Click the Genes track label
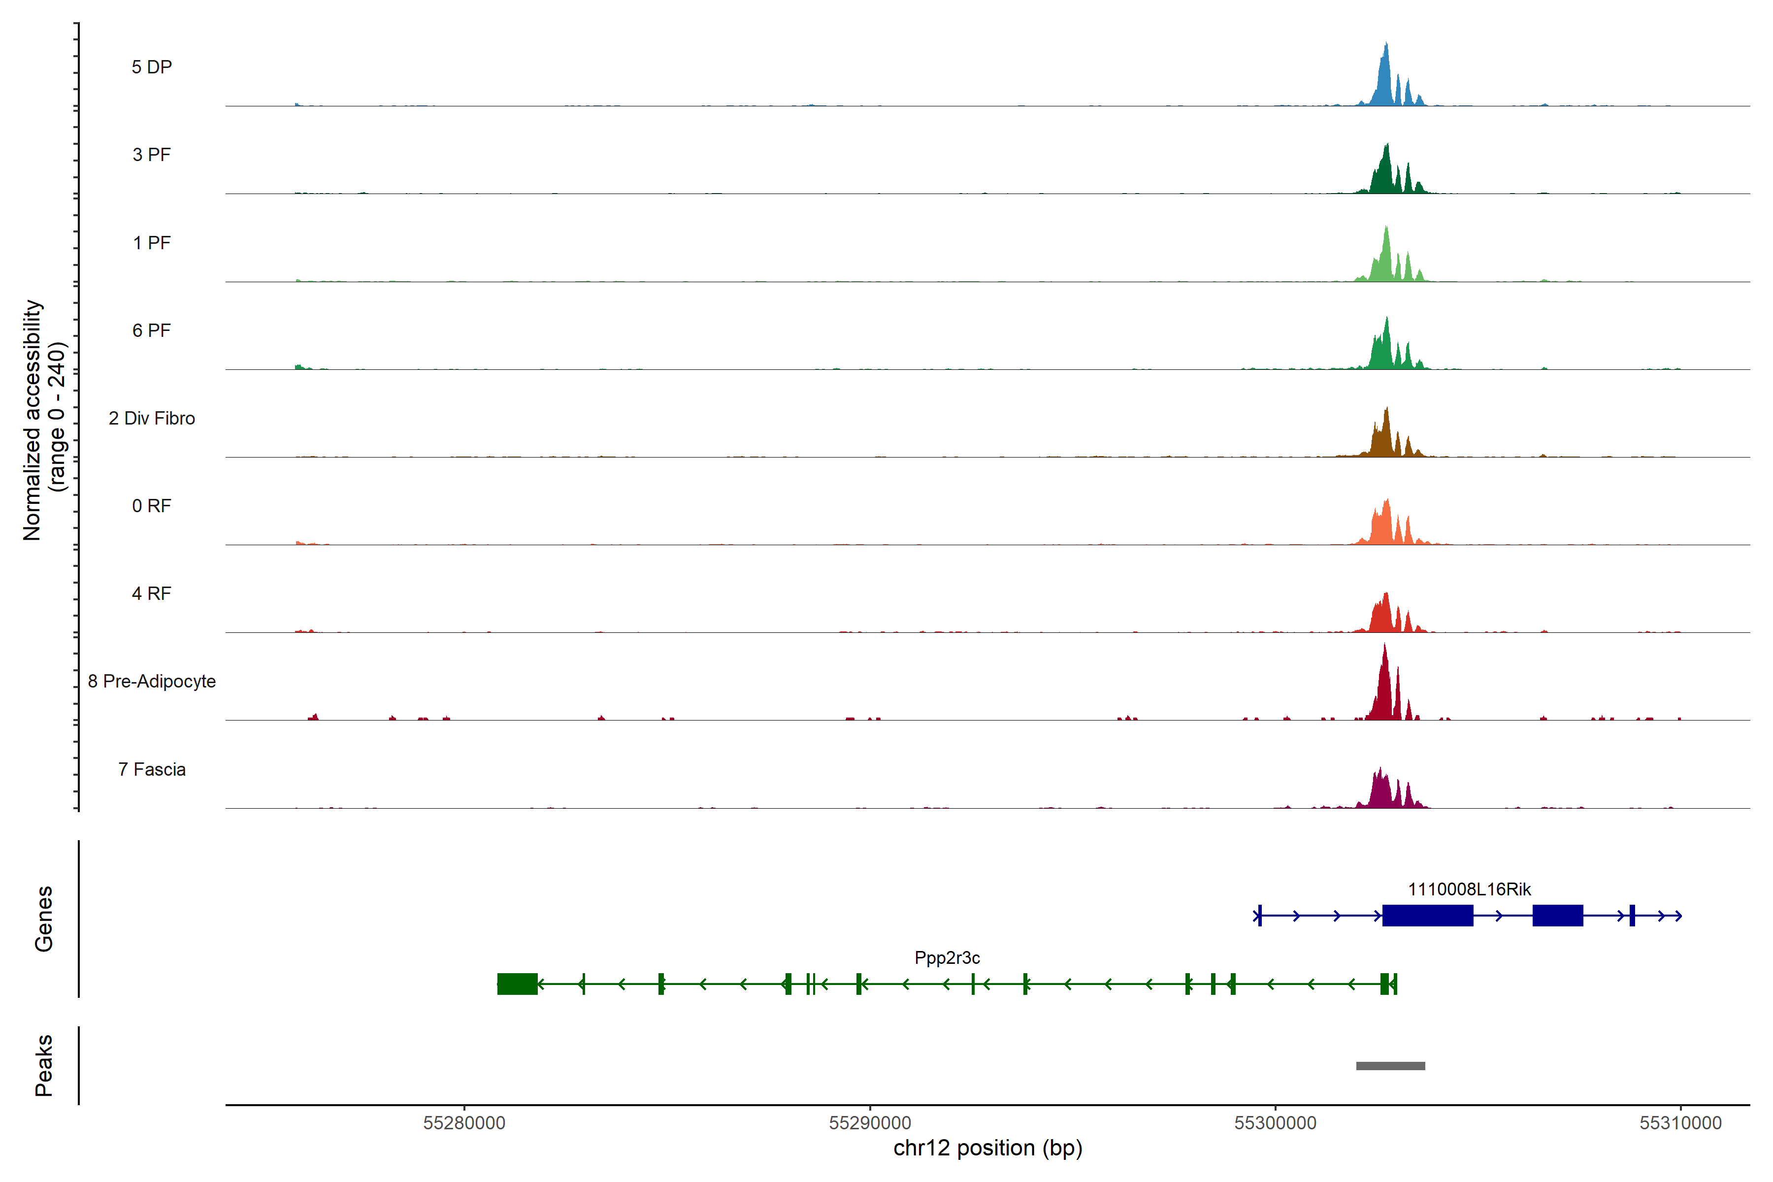Viewport: 1773px width, 1182px height. tap(44, 919)
